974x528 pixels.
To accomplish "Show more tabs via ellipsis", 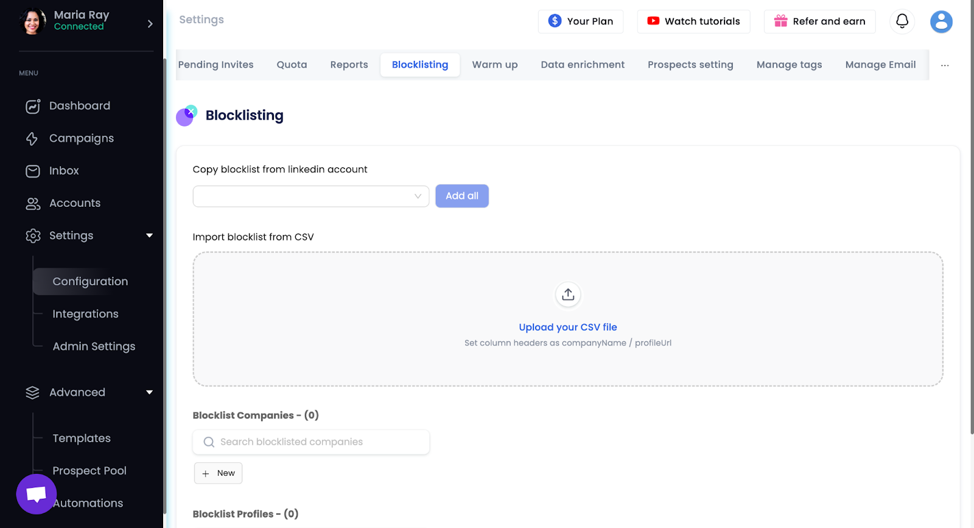I will (x=944, y=65).
